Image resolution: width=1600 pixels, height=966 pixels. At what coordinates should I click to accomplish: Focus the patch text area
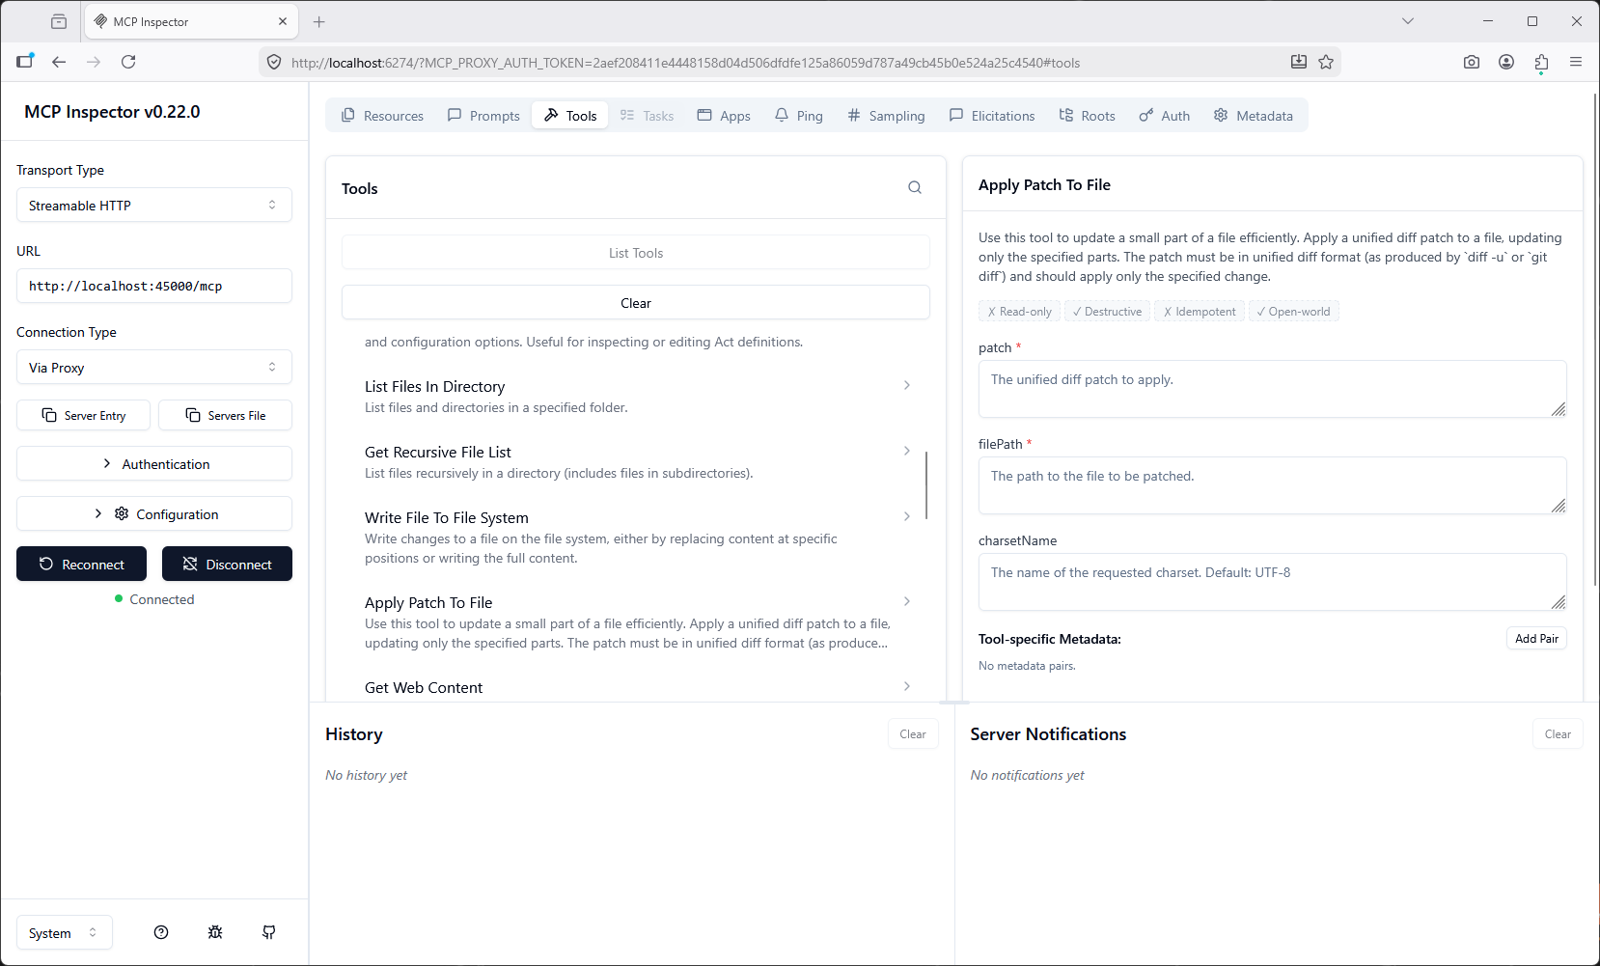coord(1272,389)
